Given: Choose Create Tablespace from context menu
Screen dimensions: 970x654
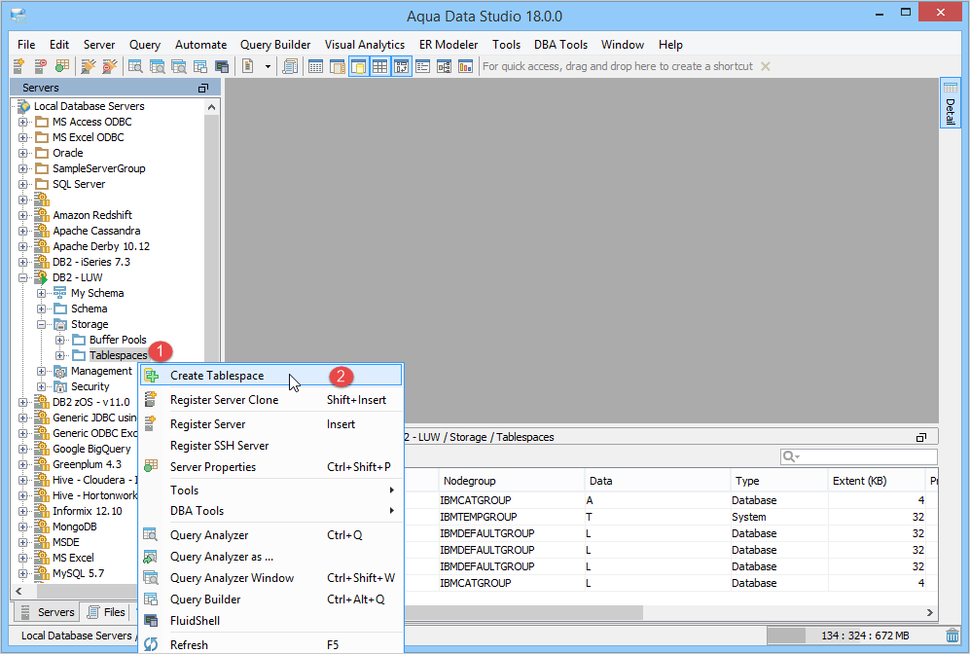Looking at the screenshot, I should click(216, 376).
